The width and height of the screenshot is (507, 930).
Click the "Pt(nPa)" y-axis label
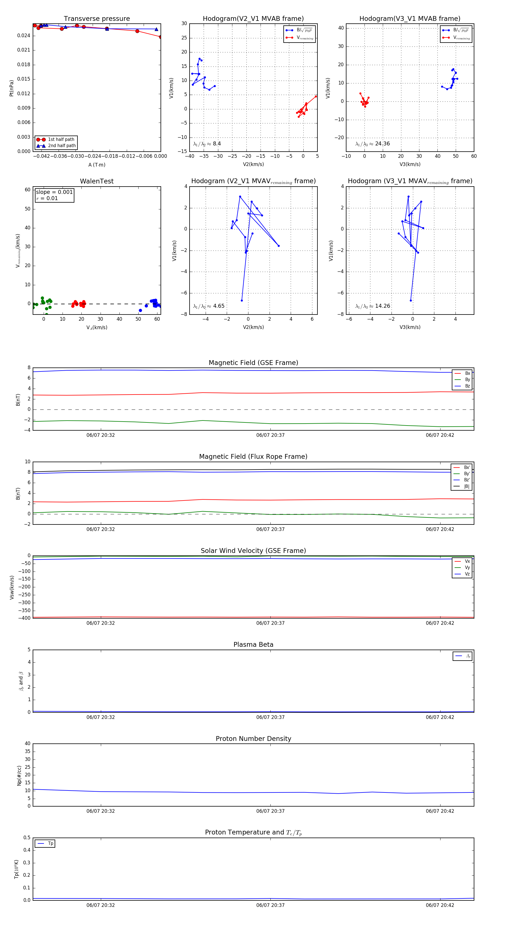tap(11, 88)
